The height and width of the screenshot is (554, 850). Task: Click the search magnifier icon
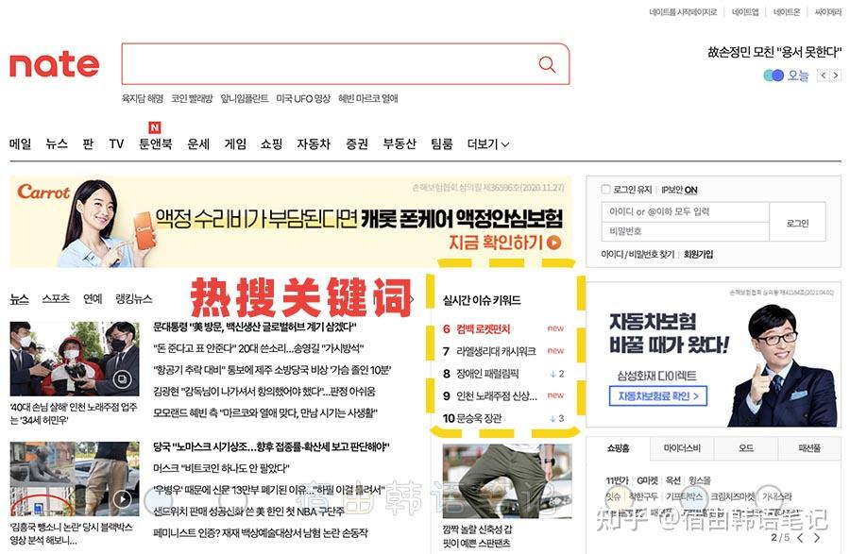click(547, 64)
